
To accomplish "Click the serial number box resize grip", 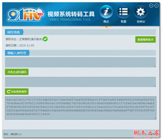I will (155, 66).
